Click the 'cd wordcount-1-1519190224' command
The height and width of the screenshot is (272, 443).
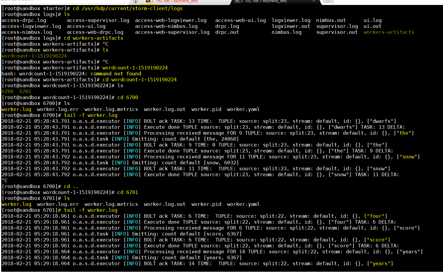click(140, 80)
